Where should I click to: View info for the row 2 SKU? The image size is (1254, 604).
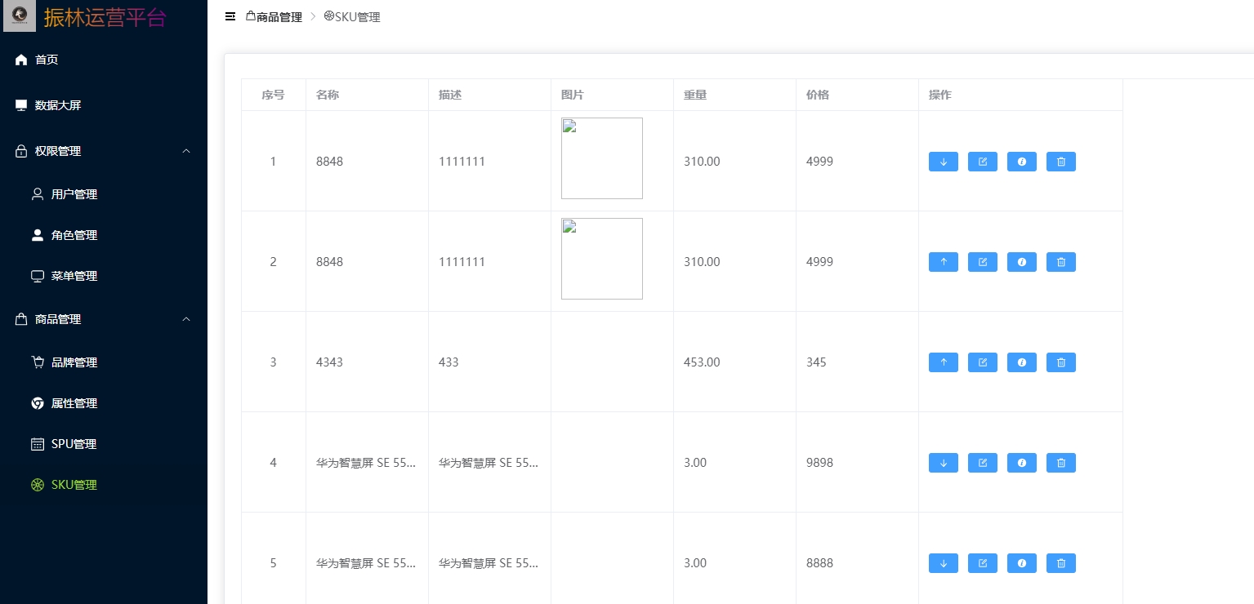click(1021, 262)
